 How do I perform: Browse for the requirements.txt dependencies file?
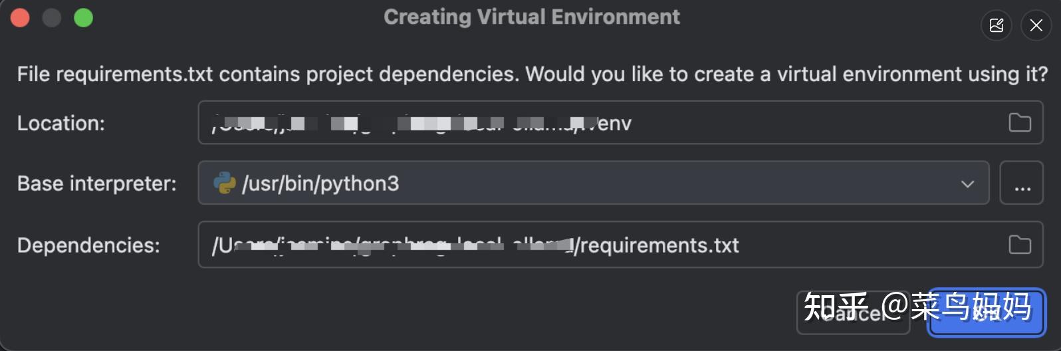pos(1019,245)
